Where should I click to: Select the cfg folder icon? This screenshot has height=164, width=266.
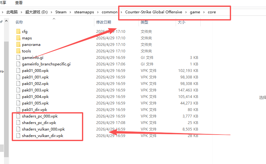click(x=18, y=32)
